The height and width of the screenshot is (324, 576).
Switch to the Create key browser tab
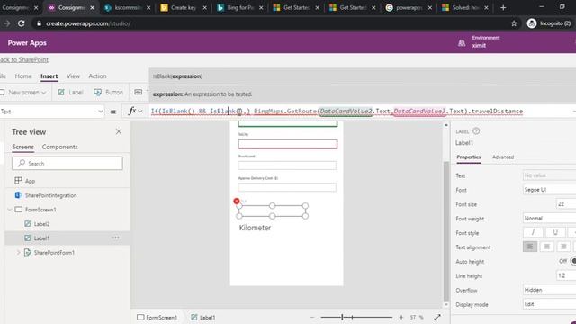pyautogui.click(x=183, y=7)
